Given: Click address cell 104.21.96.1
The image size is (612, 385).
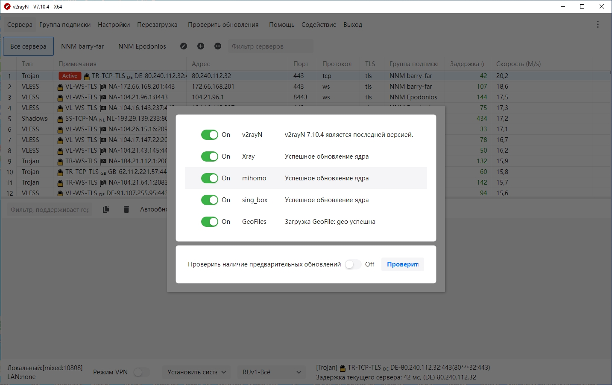Looking at the screenshot, I should pos(208,97).
